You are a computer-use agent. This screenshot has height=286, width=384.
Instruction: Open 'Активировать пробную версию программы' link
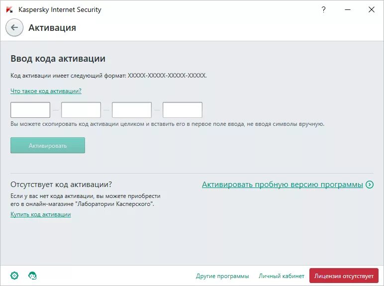pyautogui.click(x=283, y=185)
